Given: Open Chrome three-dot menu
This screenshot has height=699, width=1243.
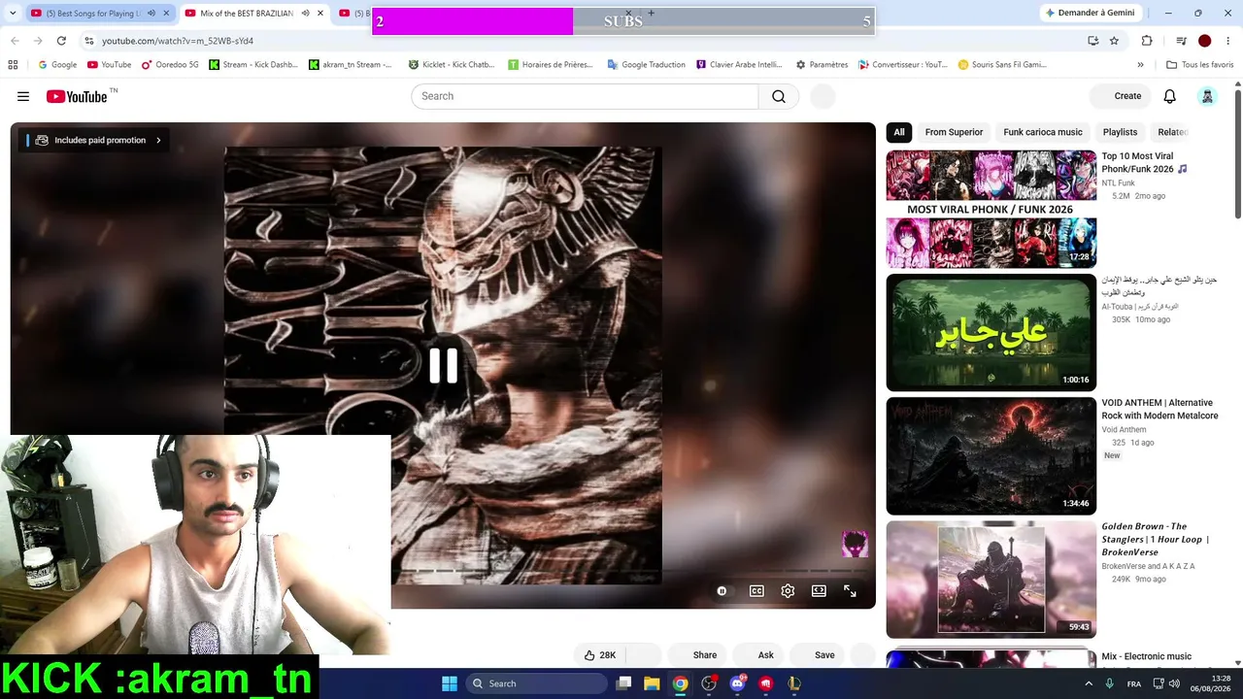Looking at the screenshot, I should click(1228, 41).
